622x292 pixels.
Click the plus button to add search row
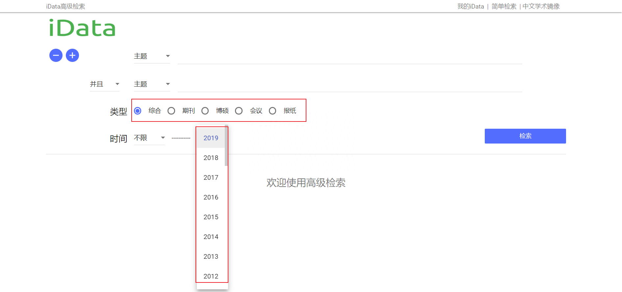point(72,55)
